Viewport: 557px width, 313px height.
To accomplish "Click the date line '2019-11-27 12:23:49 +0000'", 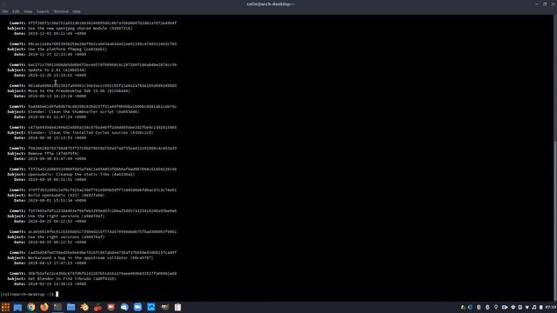I will coord(57,54).
